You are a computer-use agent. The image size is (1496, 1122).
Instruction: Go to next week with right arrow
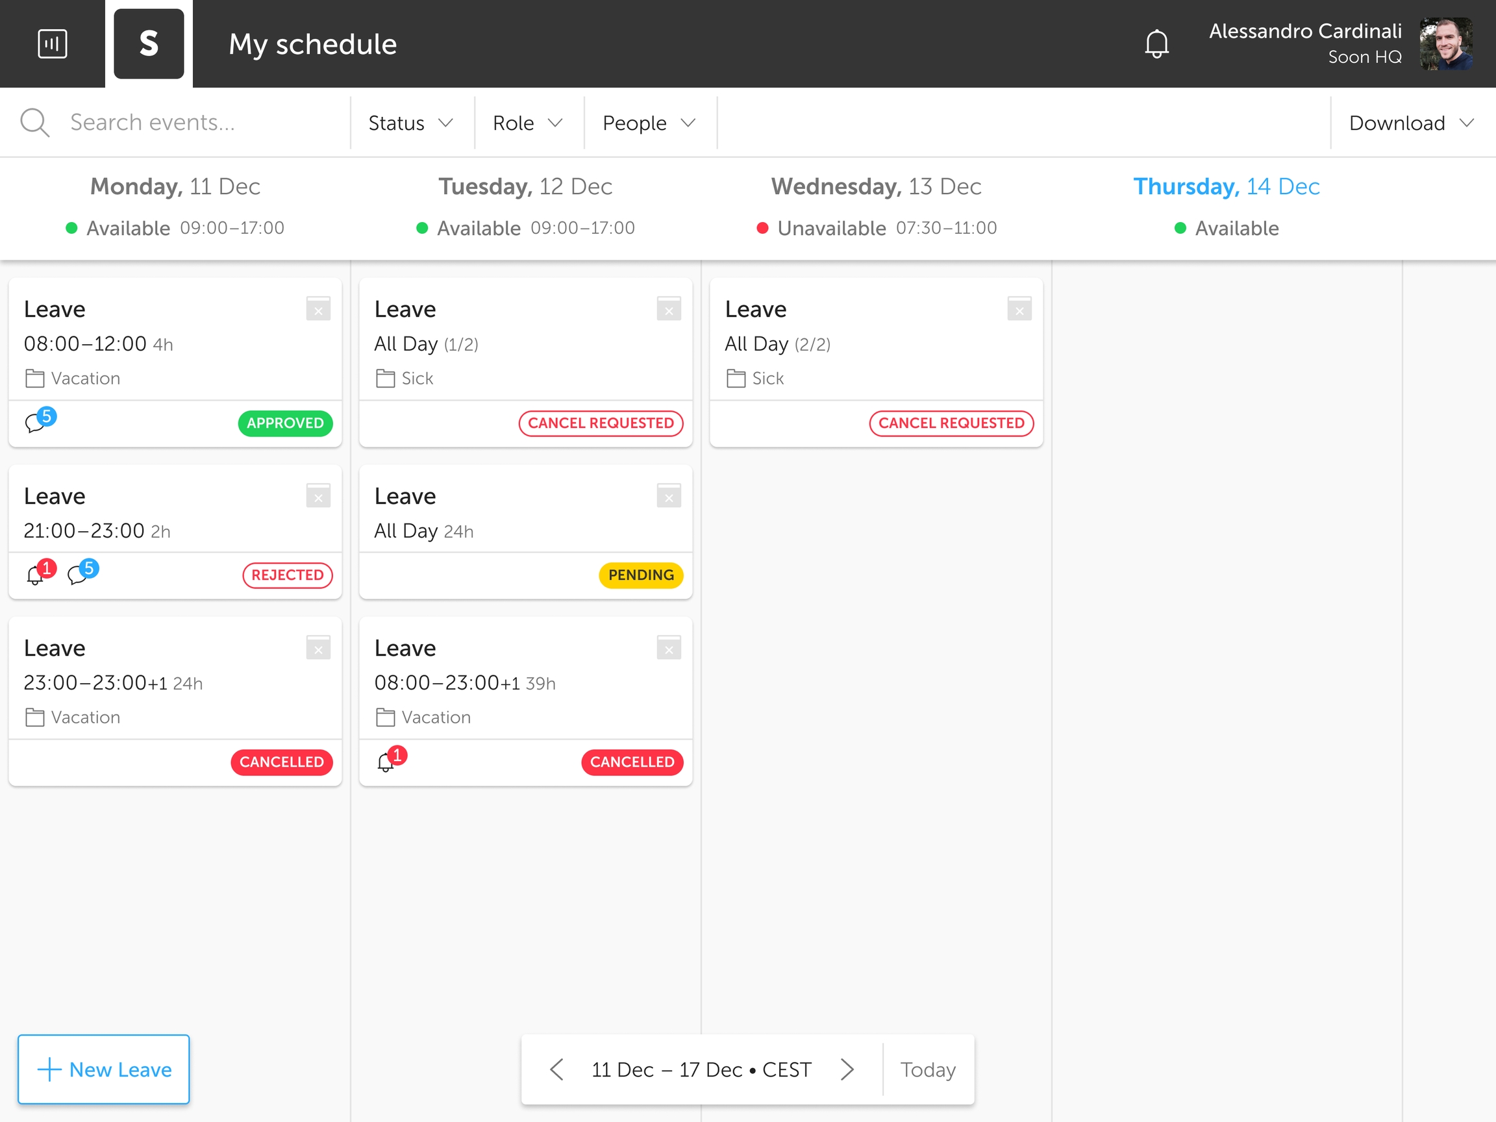tap(847, 1069)
